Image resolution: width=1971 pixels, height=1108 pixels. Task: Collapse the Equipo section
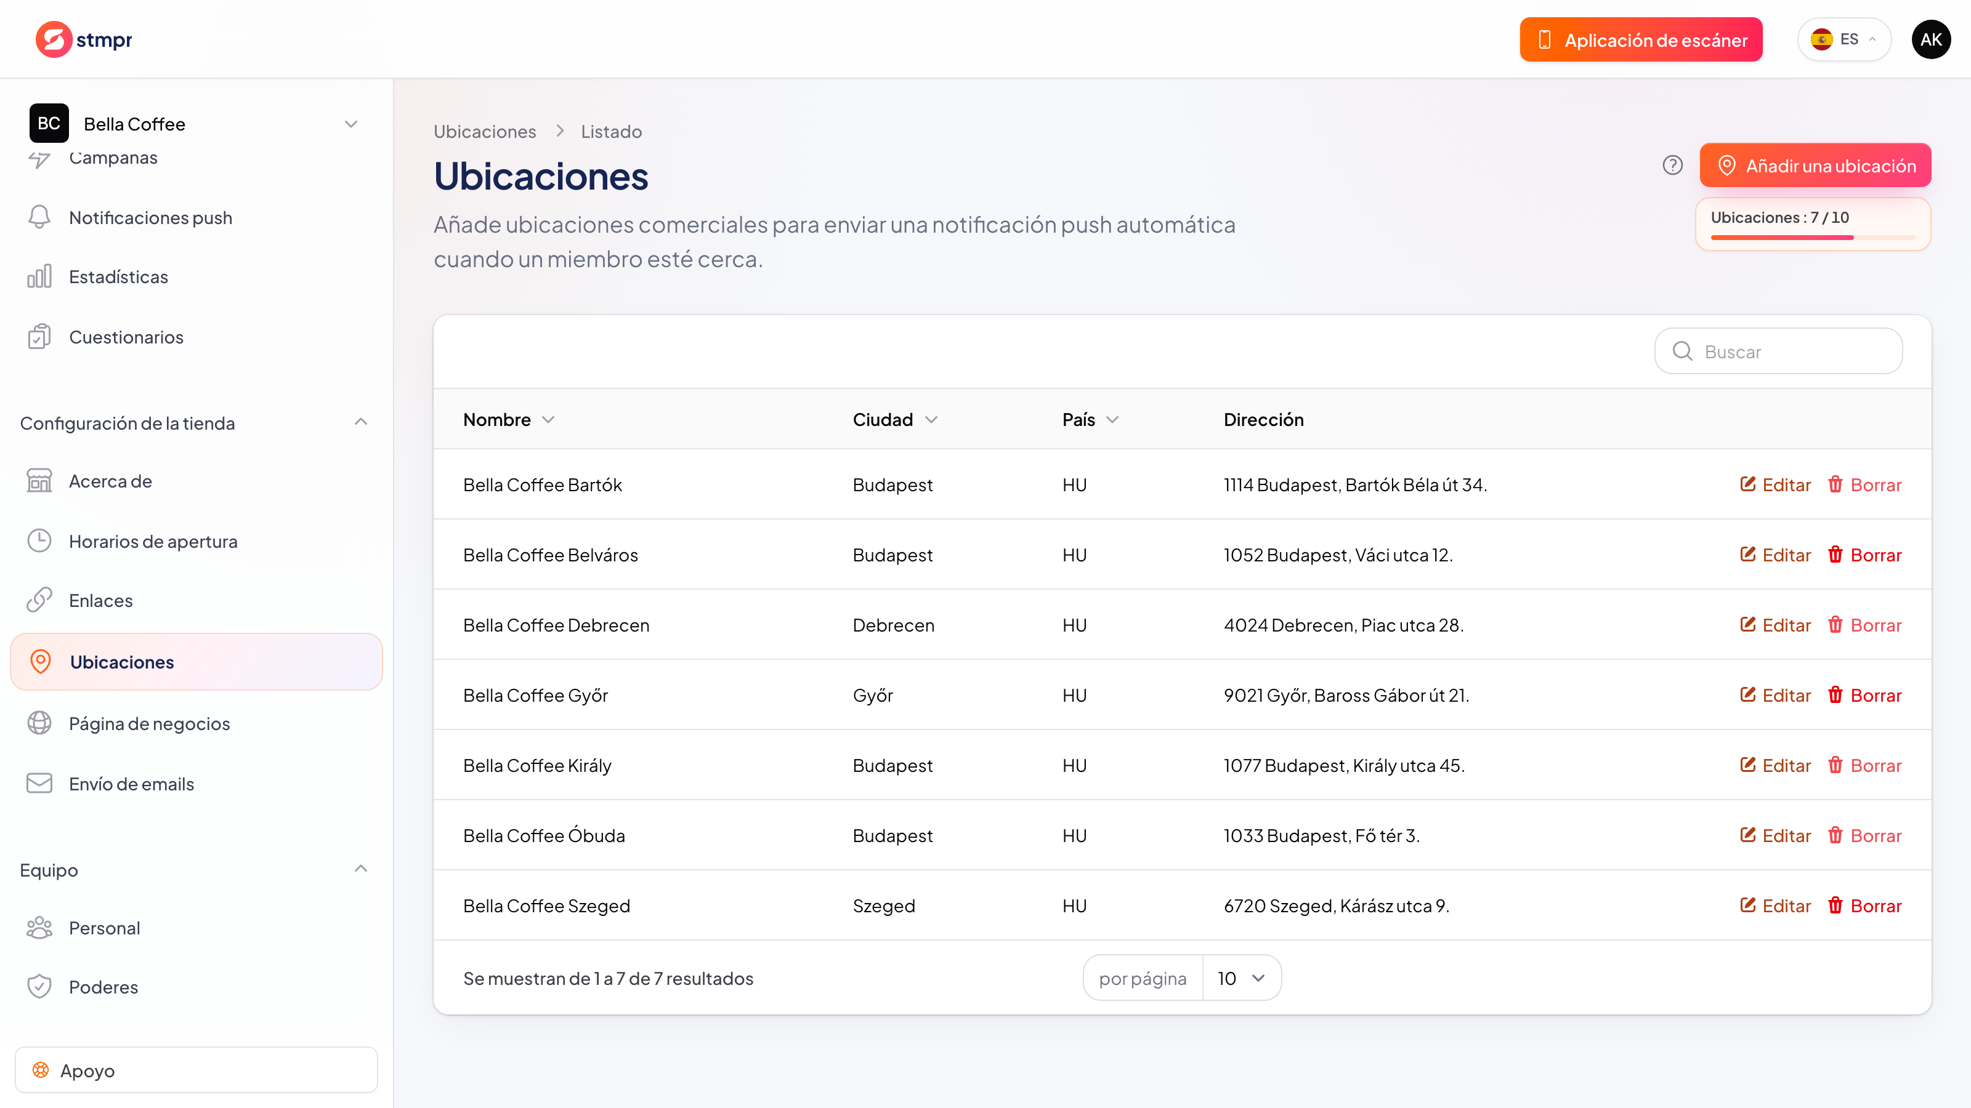click(361, 869)
